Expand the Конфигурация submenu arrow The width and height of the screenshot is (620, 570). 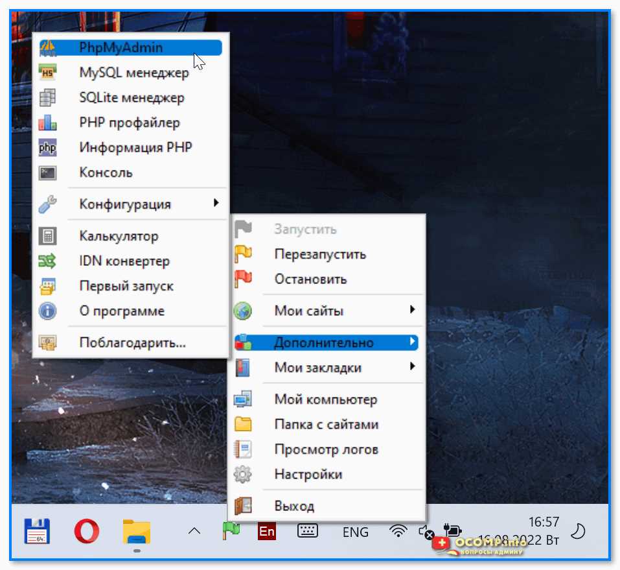click(216, 203)
